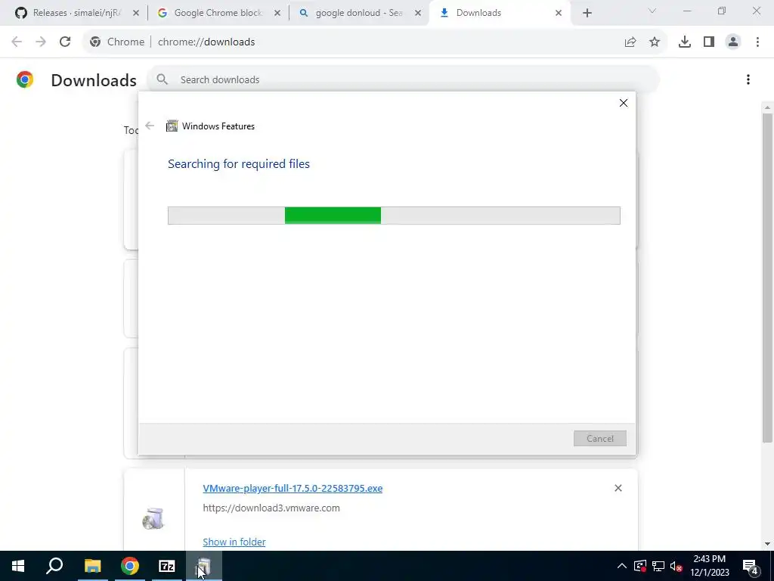This screenshot has height=581, width=774.
Task: Click the Windows Features title icon
Action: point(172,126)
